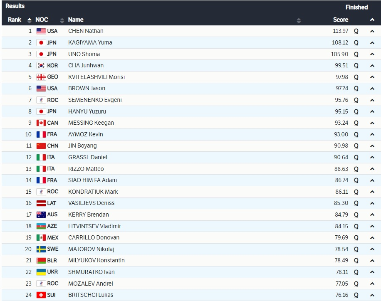Sort the results by NOC column
Viewport: 381px width, 301px height.
[62, 20]
